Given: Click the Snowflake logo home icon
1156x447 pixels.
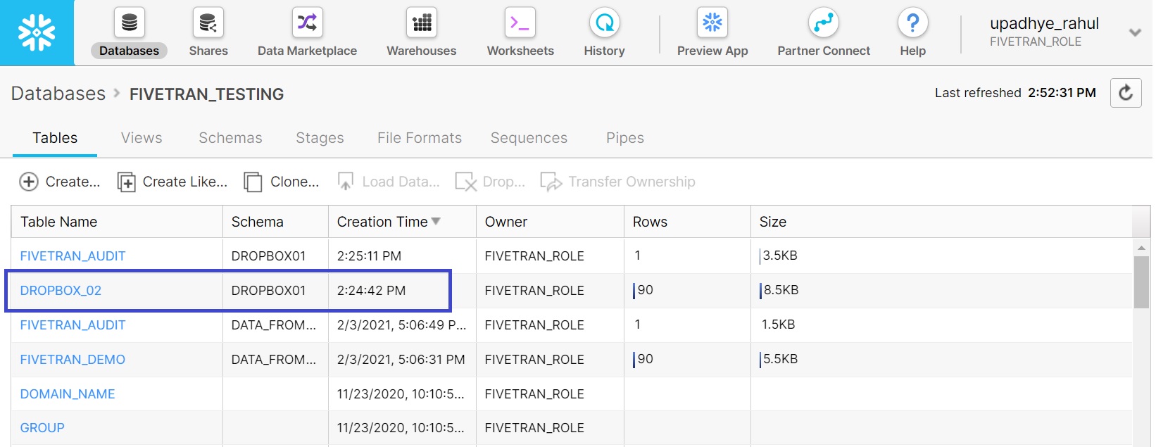Looking at the screenshot, I should pyautogui.click(x=37, y=32).
